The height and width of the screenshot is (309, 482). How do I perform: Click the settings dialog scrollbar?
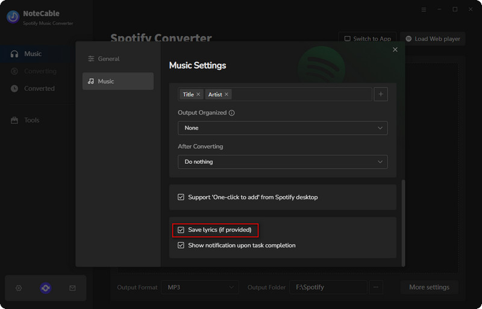point(403,223)
